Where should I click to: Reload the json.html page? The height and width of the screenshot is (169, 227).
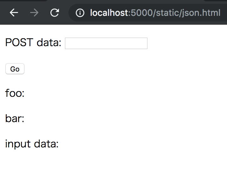pos(55,13)
